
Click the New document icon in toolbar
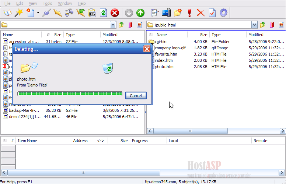pyautogui.click(x=31, y=13)
